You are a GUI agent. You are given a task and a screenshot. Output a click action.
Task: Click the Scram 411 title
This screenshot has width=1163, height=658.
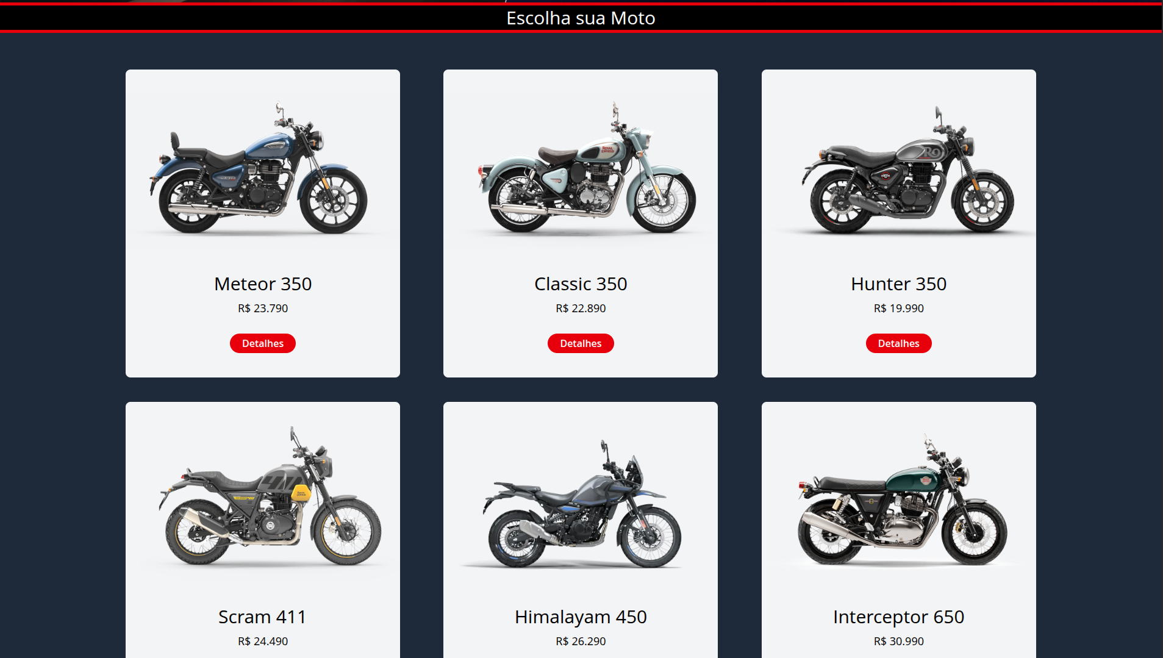tap(262, 617)
